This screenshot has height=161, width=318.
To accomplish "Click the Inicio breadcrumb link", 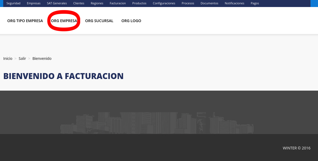I will [8, 59].
